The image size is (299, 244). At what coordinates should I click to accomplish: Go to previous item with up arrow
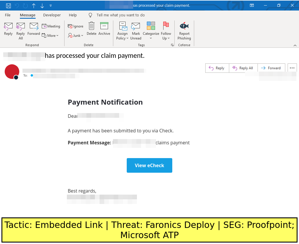[34, 6]
